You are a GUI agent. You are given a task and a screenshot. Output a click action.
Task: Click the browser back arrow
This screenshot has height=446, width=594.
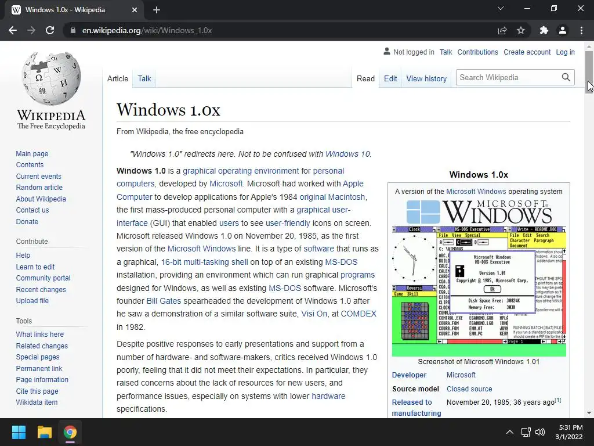(13, 30)
